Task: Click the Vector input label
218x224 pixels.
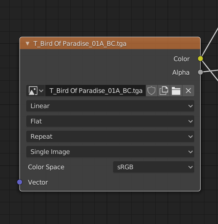Action: [x=38, y=182]
